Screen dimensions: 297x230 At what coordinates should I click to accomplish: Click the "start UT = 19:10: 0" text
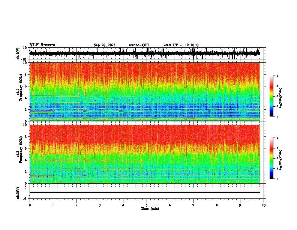181,45
